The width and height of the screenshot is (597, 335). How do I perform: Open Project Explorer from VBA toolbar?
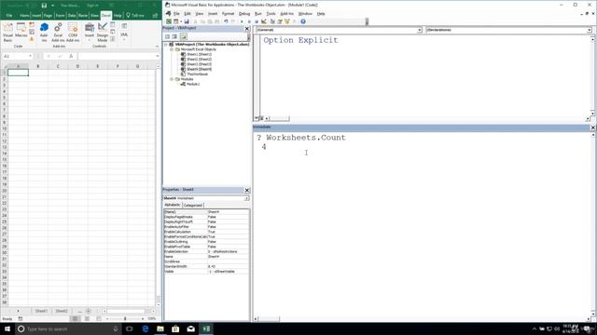pyautogui.click(x=272, y=21)
